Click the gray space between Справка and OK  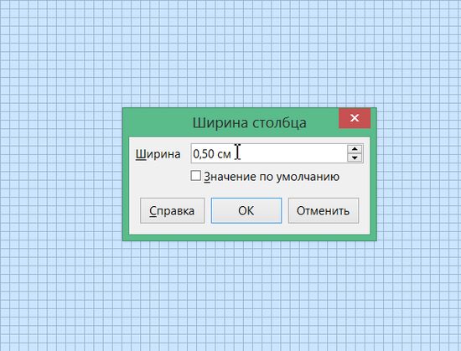[x=208, y=210]
